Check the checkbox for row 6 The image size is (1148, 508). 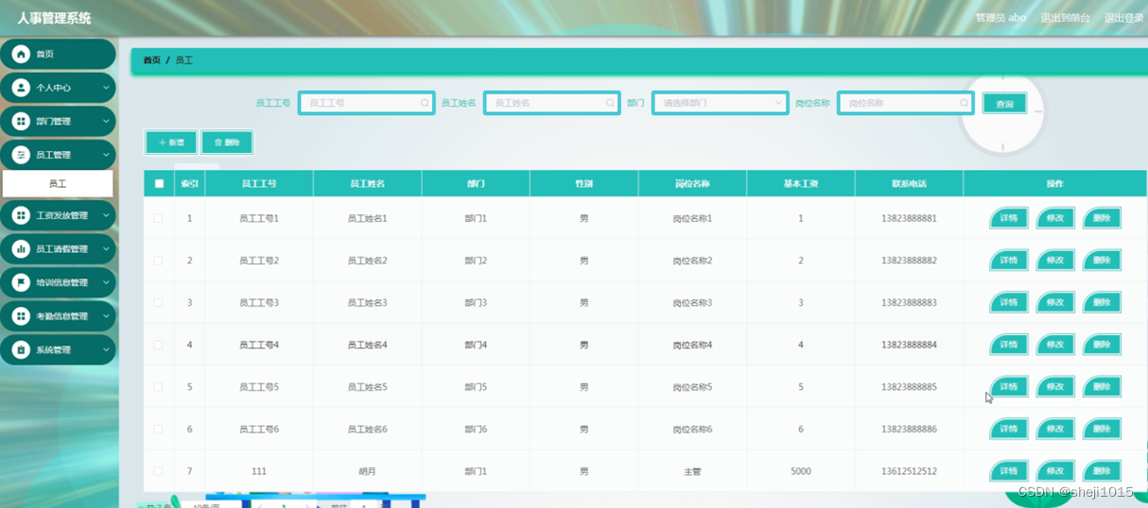pos(158,429)
